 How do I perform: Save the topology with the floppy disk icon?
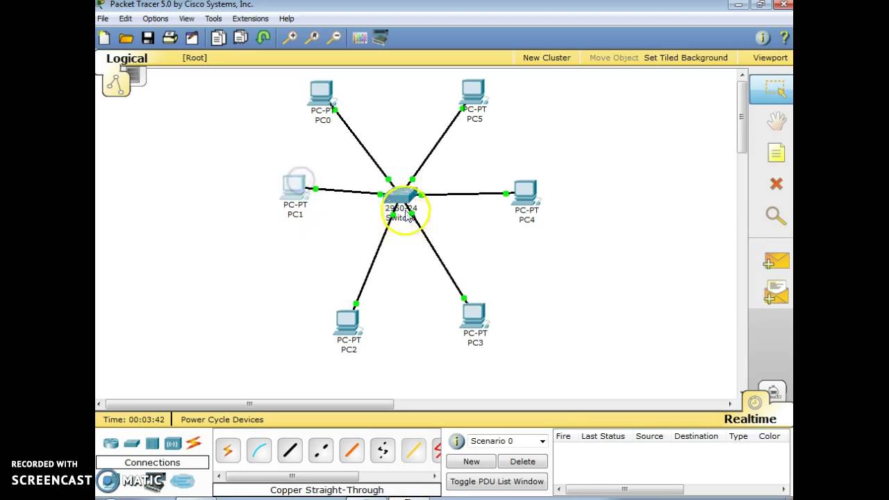click(x=148, y=38)
